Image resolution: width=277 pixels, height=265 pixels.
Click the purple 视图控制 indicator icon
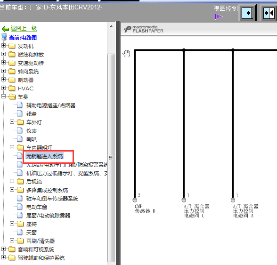219,17
